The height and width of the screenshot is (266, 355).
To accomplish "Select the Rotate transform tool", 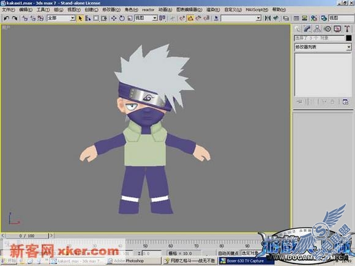I will (x=122, y=18).
